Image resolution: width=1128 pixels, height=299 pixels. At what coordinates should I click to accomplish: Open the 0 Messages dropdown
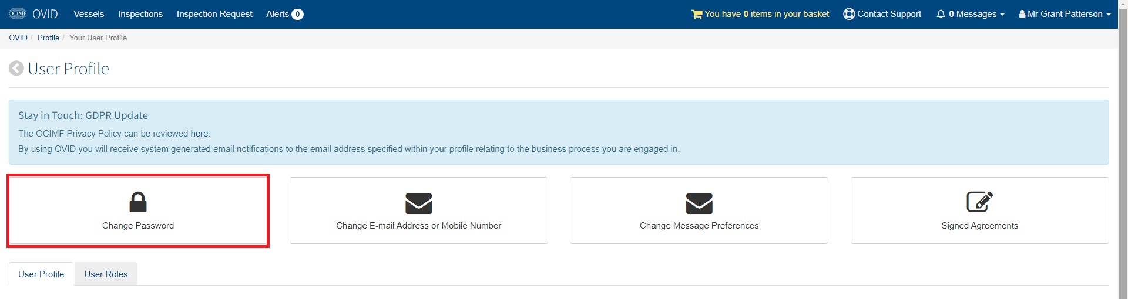(971, 14)
